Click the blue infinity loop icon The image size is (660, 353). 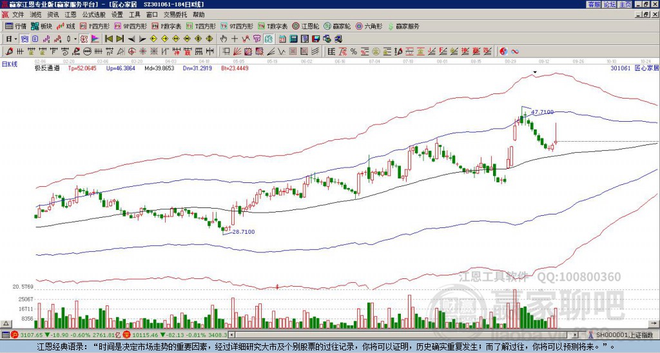pos(514,52)
